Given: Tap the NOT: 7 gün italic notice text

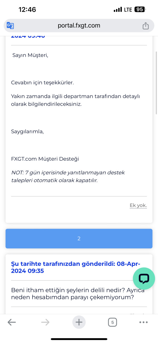Looking at the screenshot, I should (x=68, y=177).
